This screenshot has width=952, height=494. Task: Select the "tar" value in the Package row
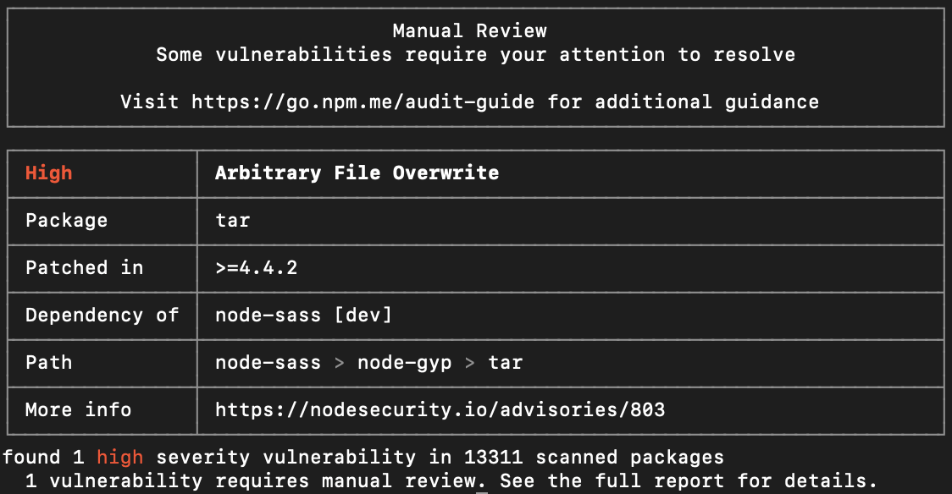coord(232,221)
